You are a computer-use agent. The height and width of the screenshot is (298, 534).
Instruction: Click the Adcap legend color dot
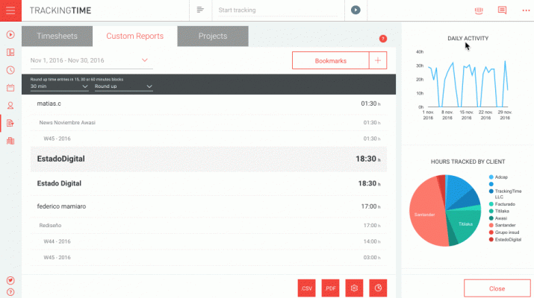tap(491, 177)
